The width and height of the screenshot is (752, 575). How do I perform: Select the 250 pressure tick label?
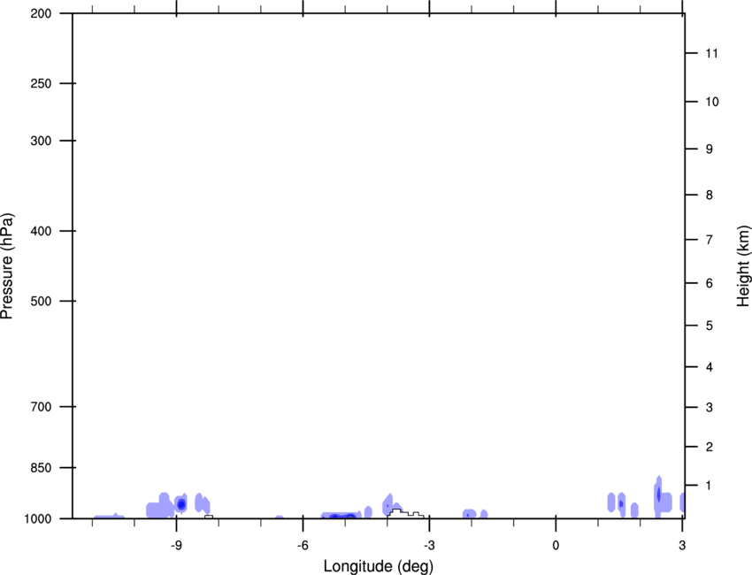41,83
